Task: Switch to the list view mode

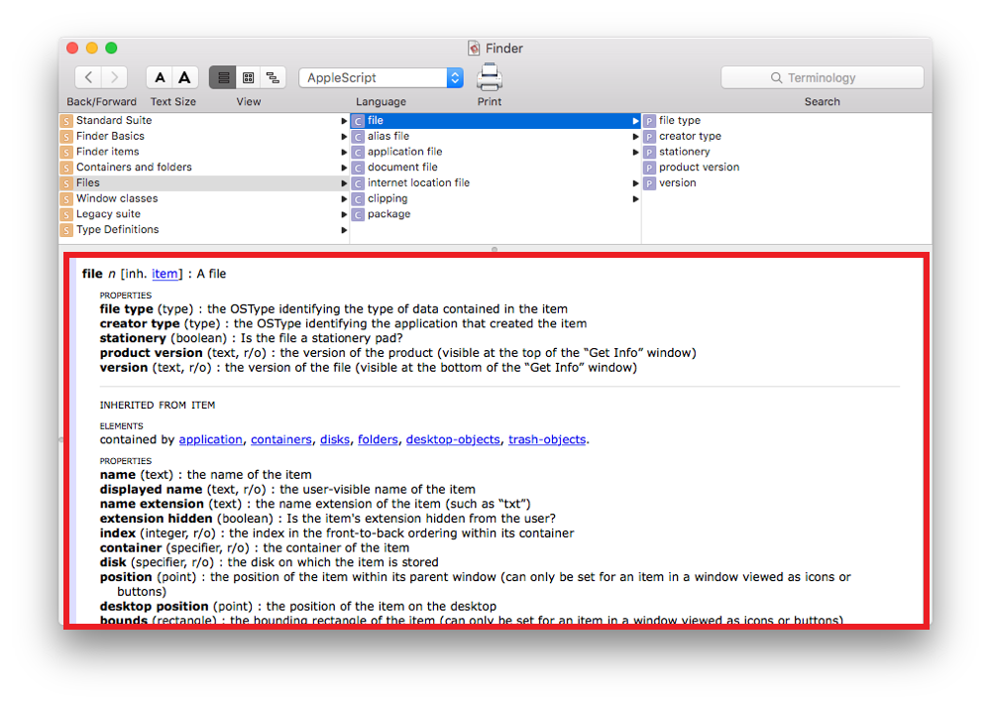Action: (222, 77)
